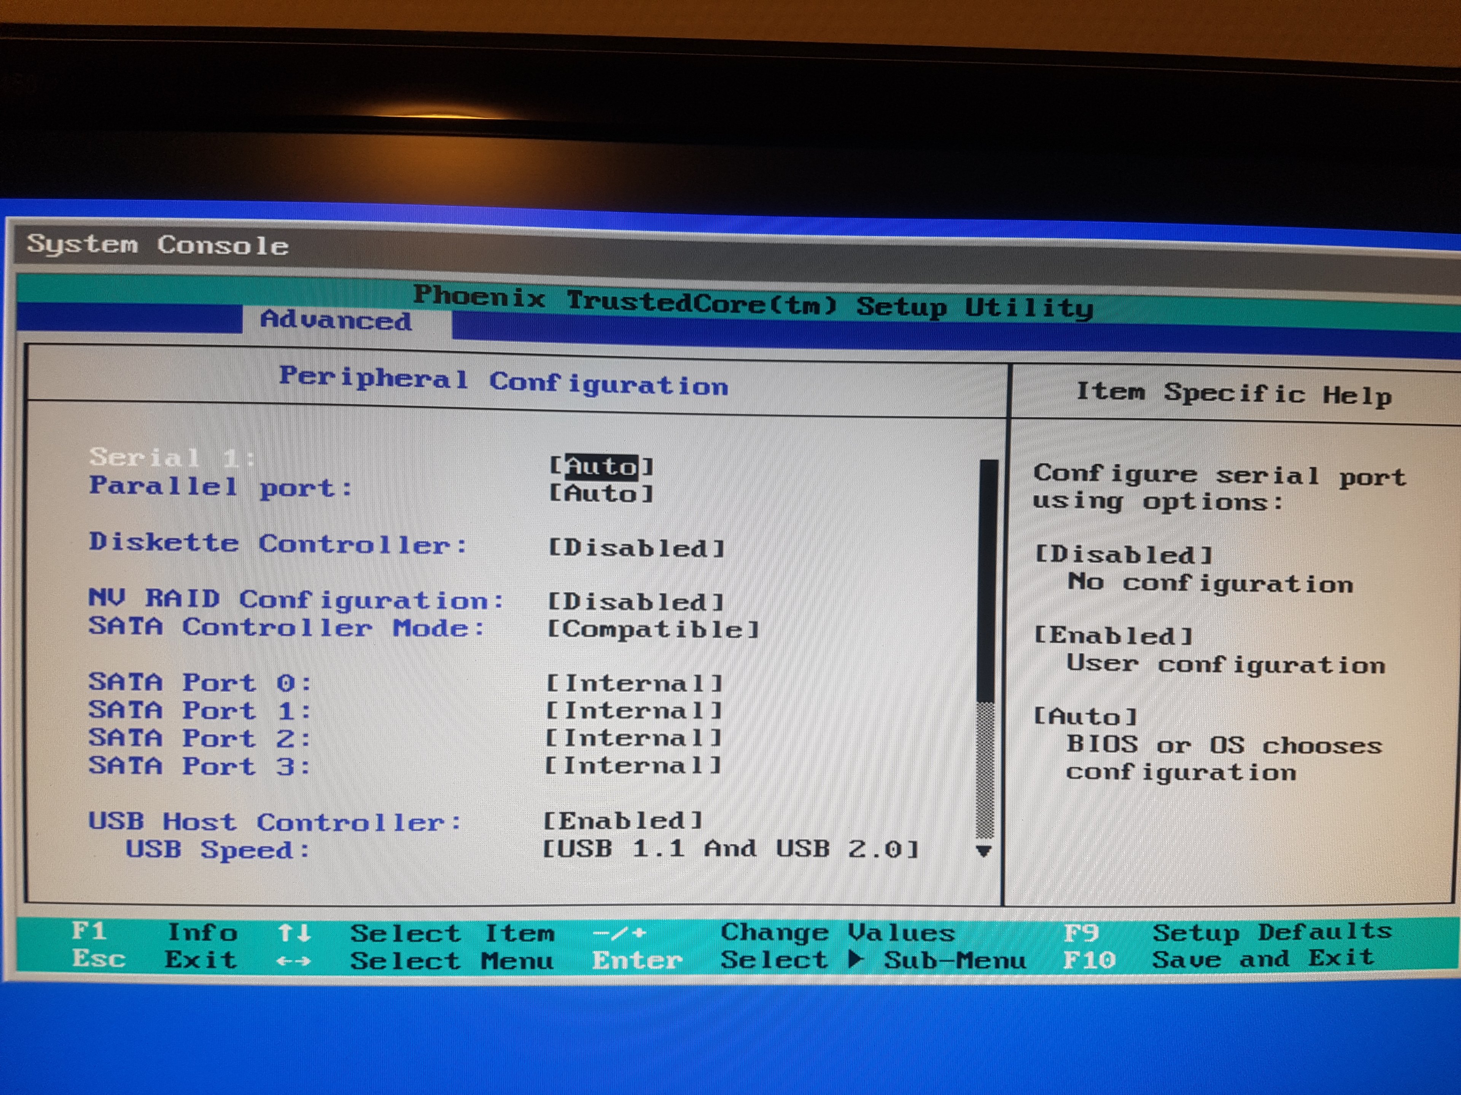1461x1095 pixels.
Task: Click the SATA Port 3 label
Action: (x=200, y=766)
